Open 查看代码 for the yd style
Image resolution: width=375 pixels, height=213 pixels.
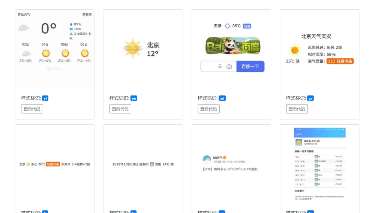208,109
